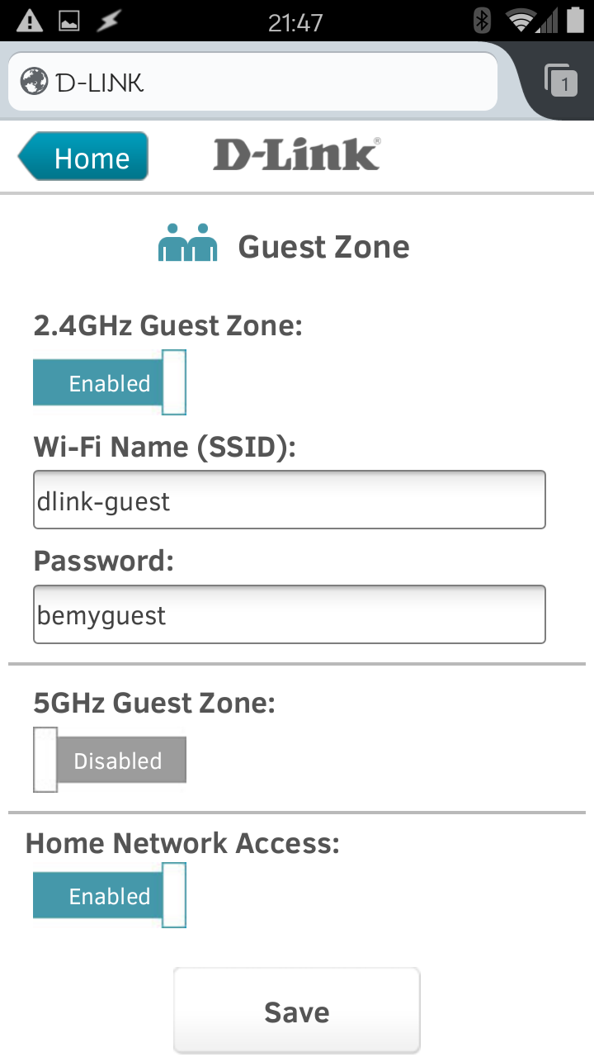This screenshot has width=594, height=1057.
Task: Click the D-Link logo
Action: tap(297, 155)
